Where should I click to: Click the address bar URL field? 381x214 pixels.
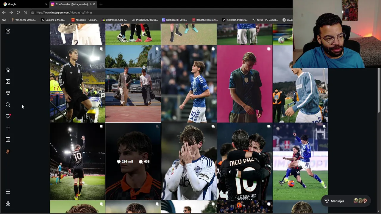[161, 12]
